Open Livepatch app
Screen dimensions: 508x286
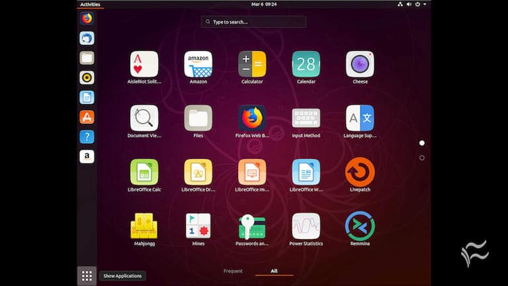point(360,172)
